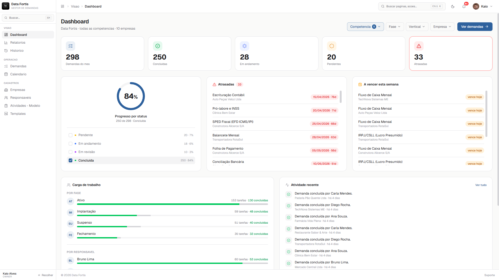Open the Fase filter dropdown
Image resolution: width=499 pixels, height=280 pixels.
point(395,27)
